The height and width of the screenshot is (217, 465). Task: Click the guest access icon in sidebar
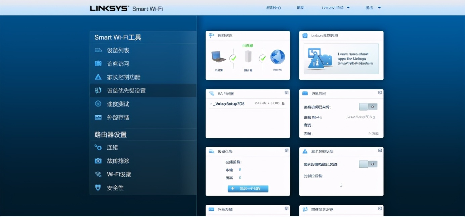[x=98, y=64]
